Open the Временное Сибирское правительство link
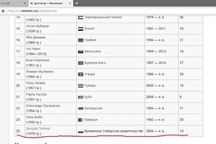The image size is (216, 144). tap(114, 131)
